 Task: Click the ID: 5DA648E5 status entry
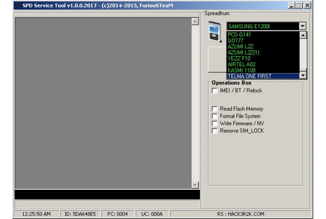tap(80, 214)
